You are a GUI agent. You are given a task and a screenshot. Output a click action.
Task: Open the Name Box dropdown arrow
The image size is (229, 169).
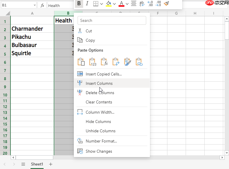click(x=35, y=5)
